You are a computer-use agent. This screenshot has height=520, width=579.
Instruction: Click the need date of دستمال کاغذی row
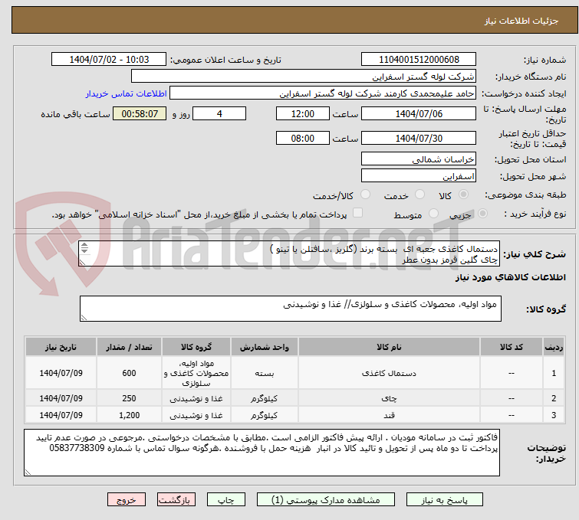pyautogui.click(x=61, y=373)
